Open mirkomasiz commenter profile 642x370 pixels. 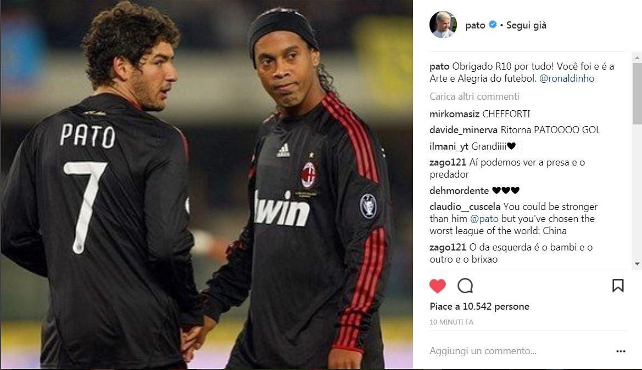[455, 114]
